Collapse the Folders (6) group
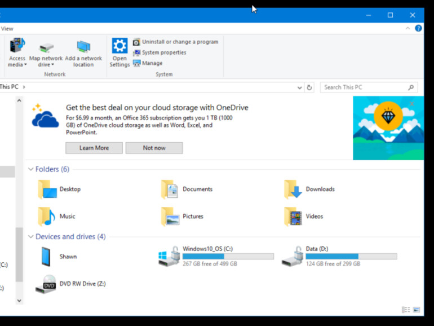The image size is (434, 326). [x=31, y=169]
